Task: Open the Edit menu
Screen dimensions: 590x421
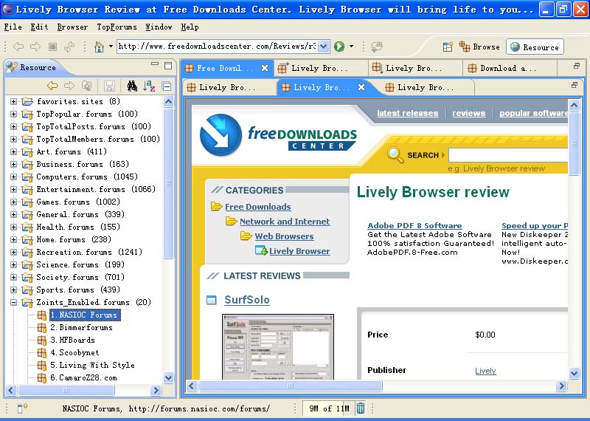Action: pyautogui.click(x=39, y=27)
